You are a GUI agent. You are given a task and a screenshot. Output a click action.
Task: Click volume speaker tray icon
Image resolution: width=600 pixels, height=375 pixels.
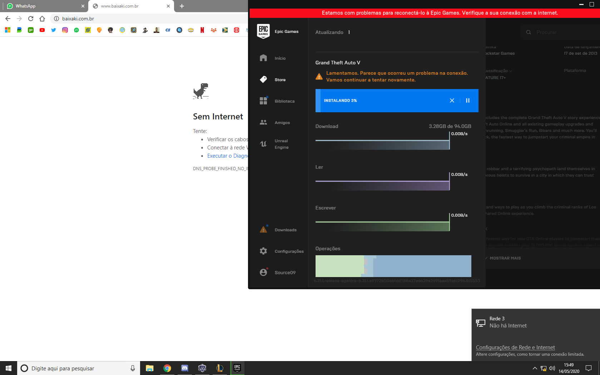point(552,368)
